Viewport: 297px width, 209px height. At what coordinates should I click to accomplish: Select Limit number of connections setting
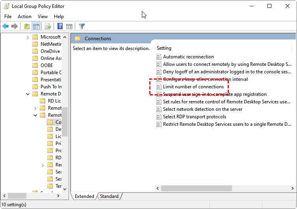point(193,87)
